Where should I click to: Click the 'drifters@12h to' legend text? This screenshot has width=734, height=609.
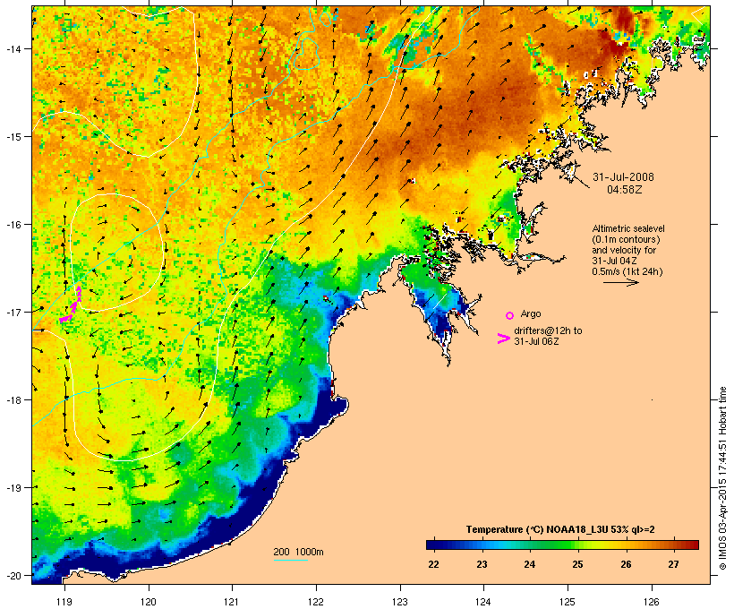(x=548, y=330)
